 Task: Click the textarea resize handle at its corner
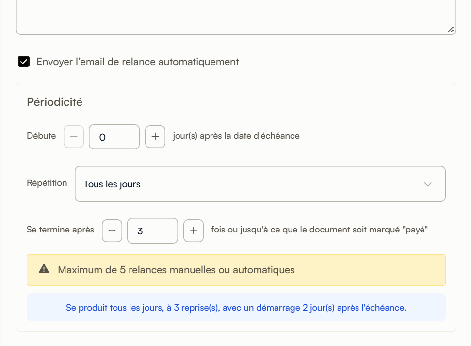(x=451, y=30)
